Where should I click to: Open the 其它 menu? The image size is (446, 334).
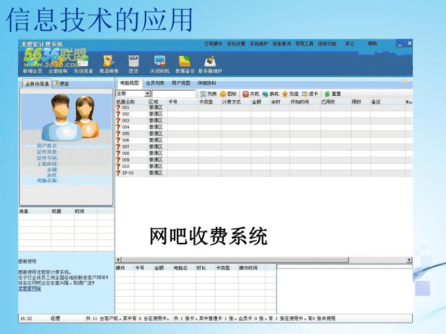[350, 43]
